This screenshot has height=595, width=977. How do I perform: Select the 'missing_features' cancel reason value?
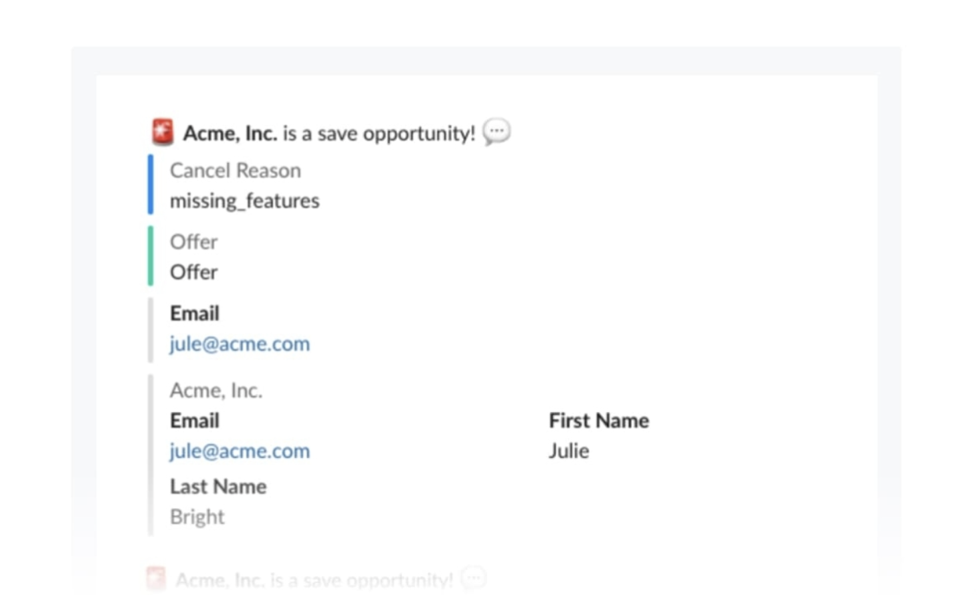244,201
